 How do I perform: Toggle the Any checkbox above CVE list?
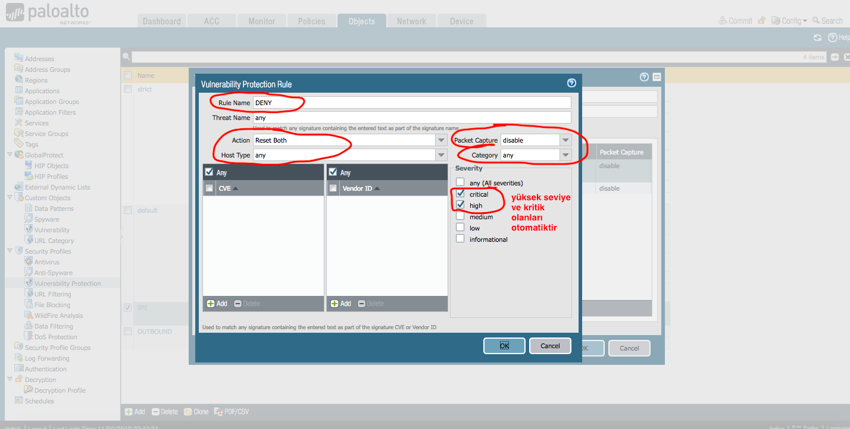point(209,172)
